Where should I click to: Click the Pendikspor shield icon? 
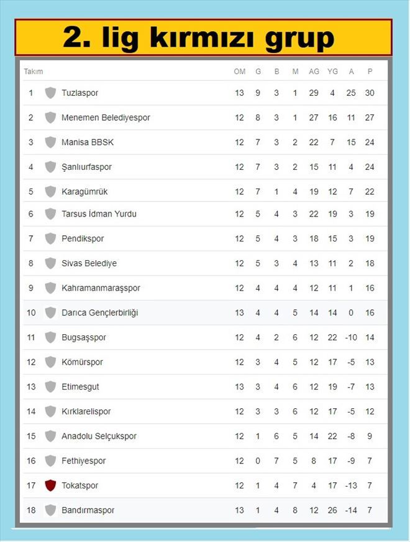[x=50, y=238]
